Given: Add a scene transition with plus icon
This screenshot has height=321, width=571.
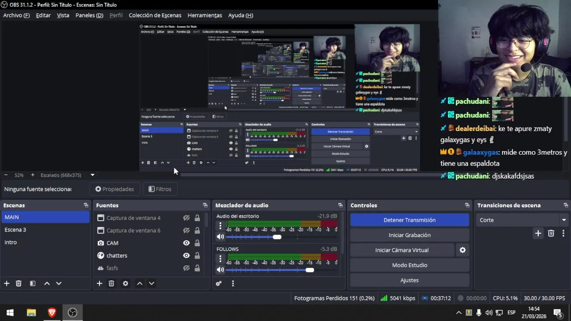Looking at the screenshot, I should point(538,233).
